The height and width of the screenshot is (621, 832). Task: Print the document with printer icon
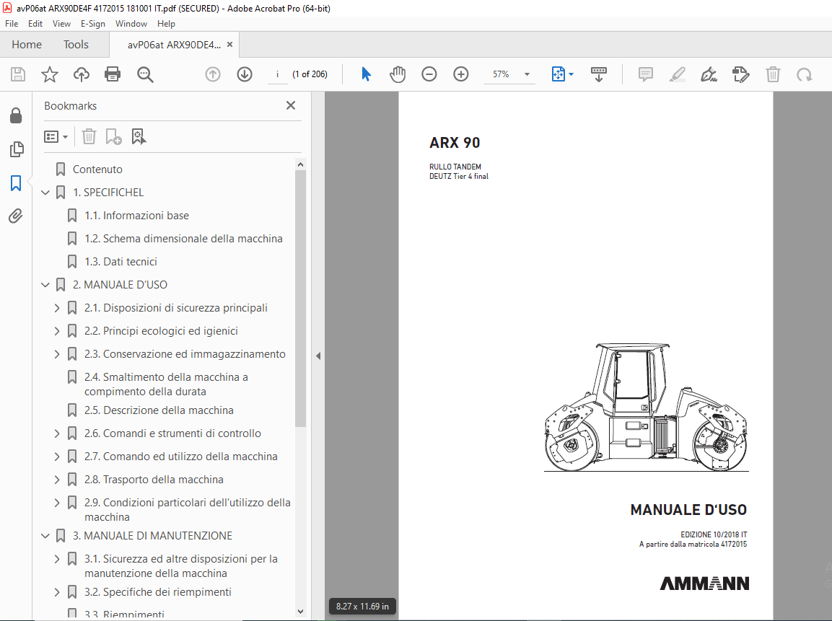[x=113, y=74]
